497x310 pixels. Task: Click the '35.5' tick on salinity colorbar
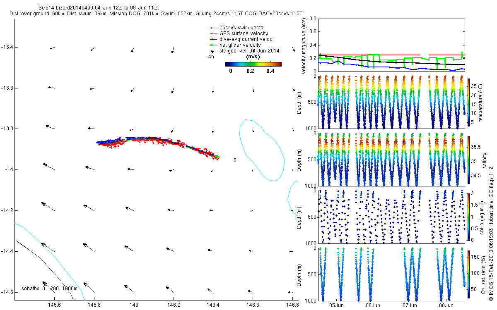[476, 147]
